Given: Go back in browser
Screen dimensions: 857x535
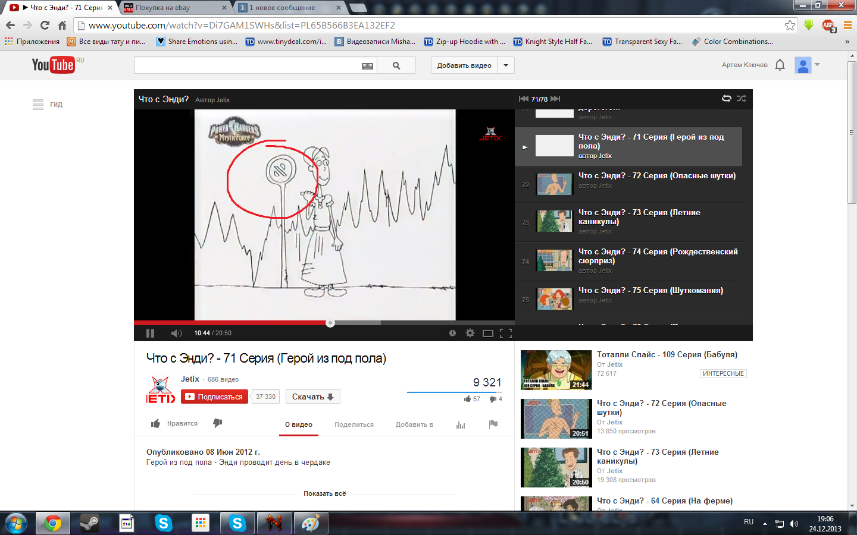Looking at the screenshot, I should pyautogui.click(x=10, y=25).
